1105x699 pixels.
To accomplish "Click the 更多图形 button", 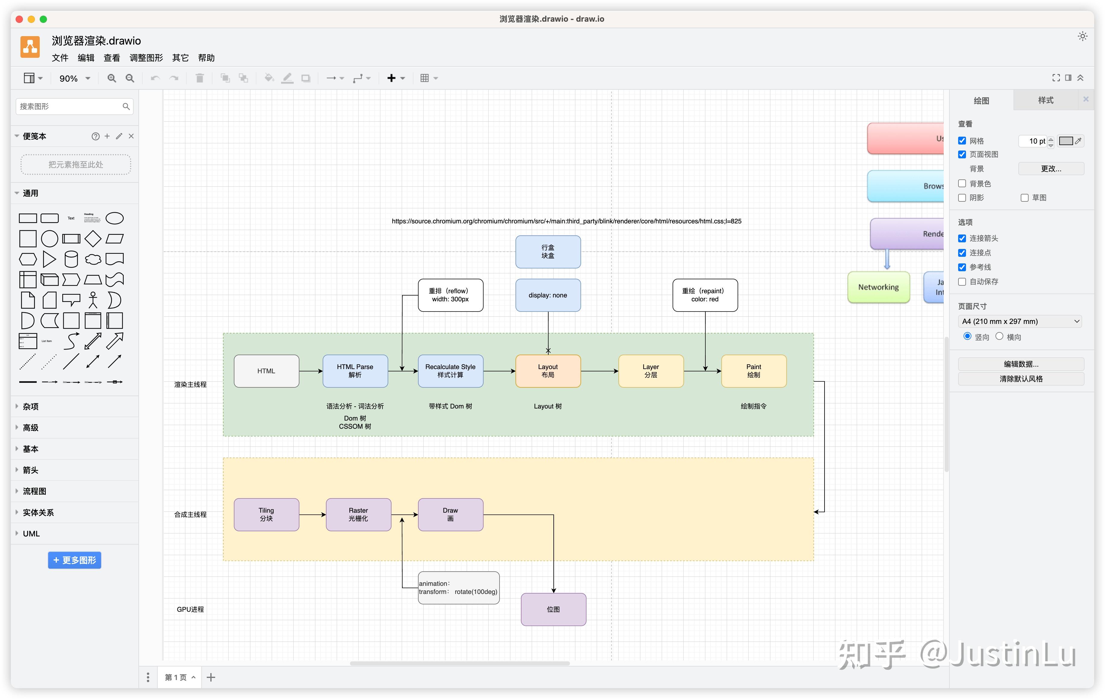I will click(x=74, y=560).
